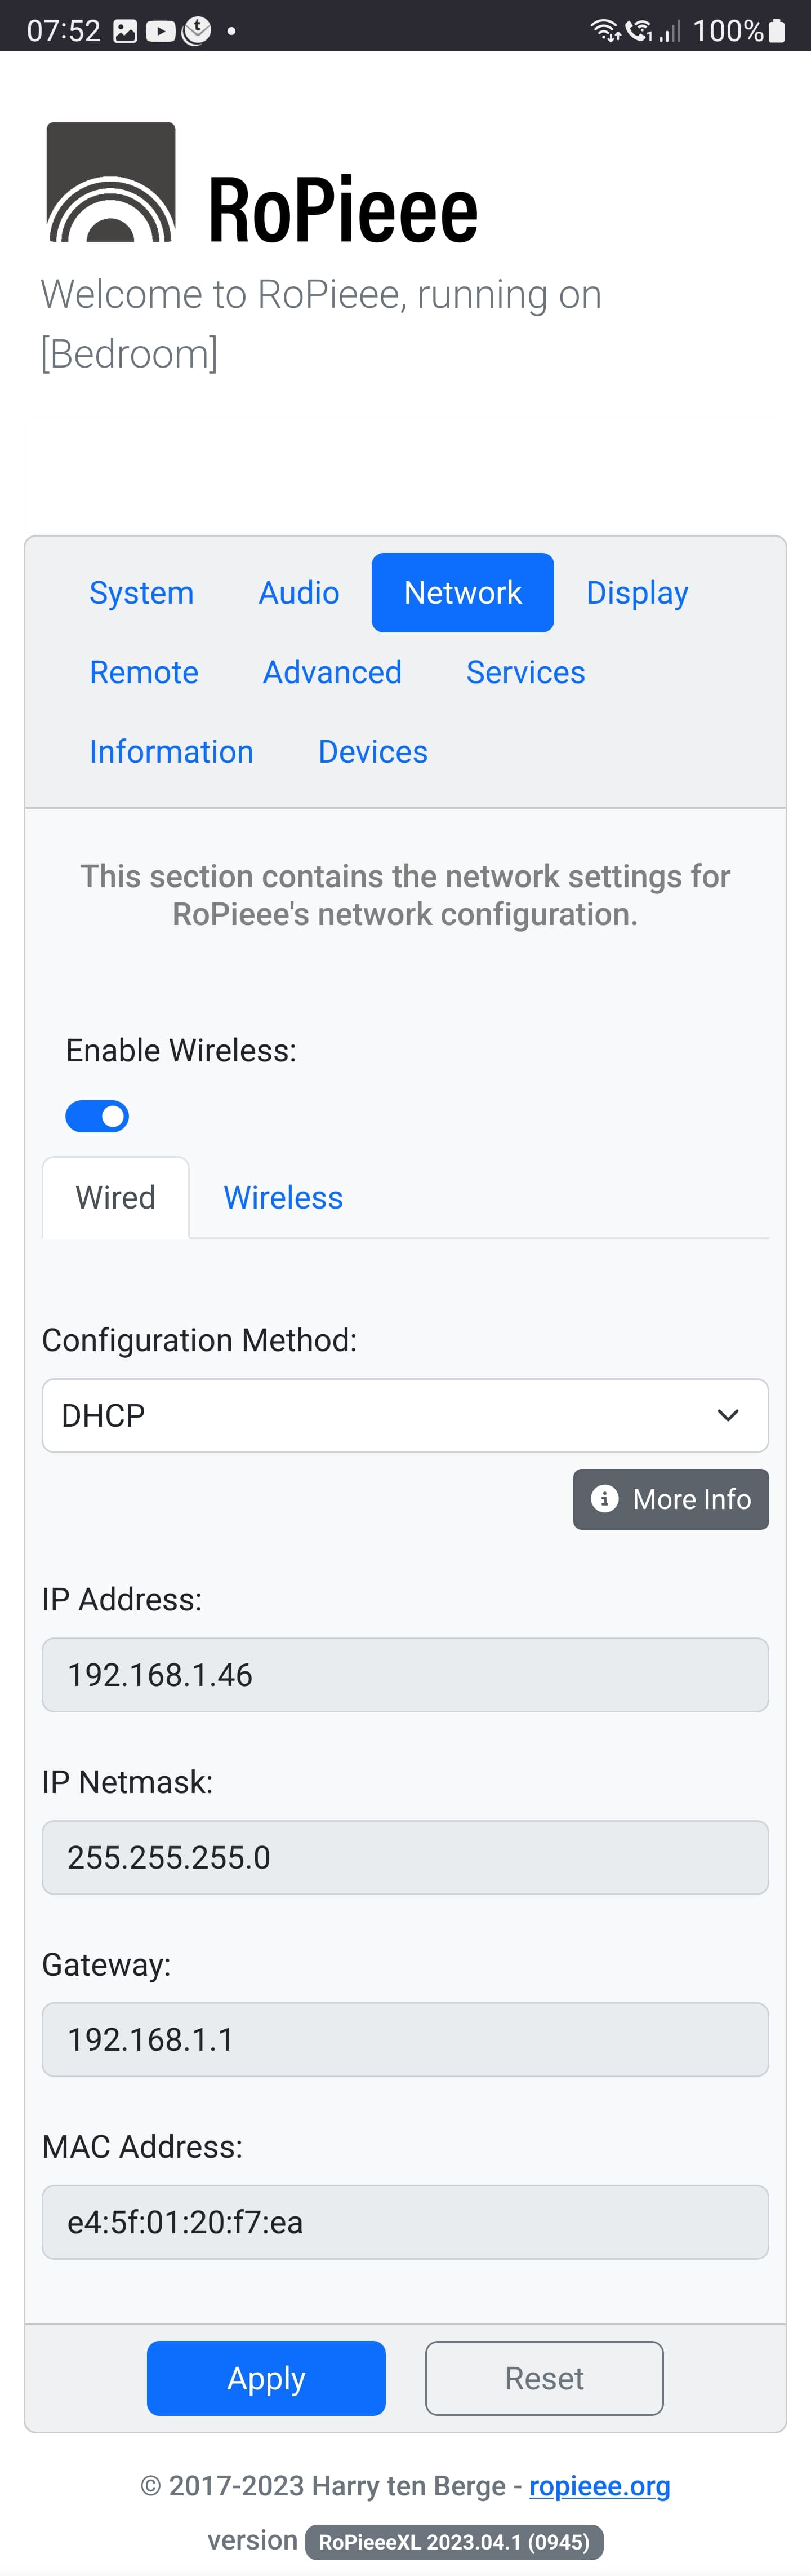811x2576 pixels.
Task: Go to the Services tab
Action: point(525,672)
